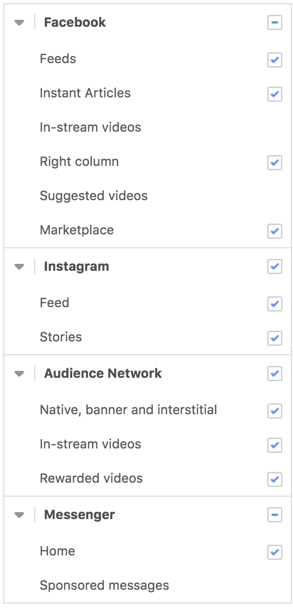Collapse the Facebook placements section
Image resolution: width=293 pixels, height=609 pixels.
click(19, 22)
